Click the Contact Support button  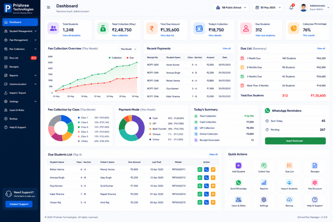tap(19, 204)
